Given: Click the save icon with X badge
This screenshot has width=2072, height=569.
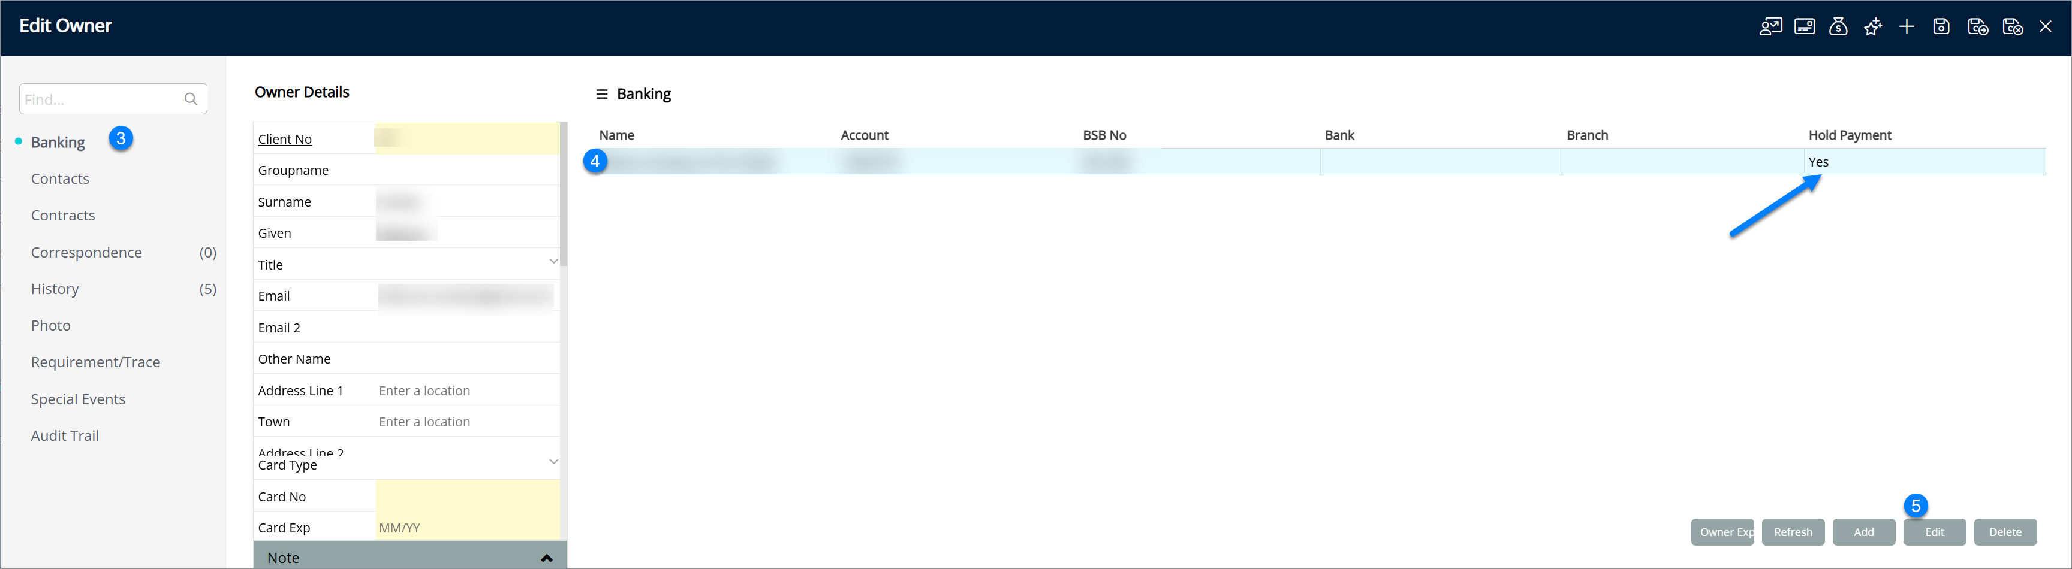Looking at the screenshot, I should tap(2013, 26).
